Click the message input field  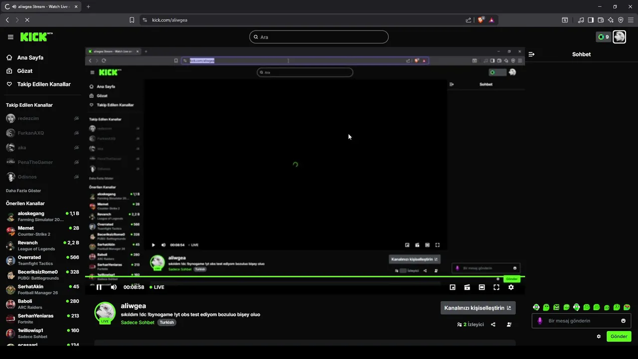pyautogui.click(x=581, y=321)
